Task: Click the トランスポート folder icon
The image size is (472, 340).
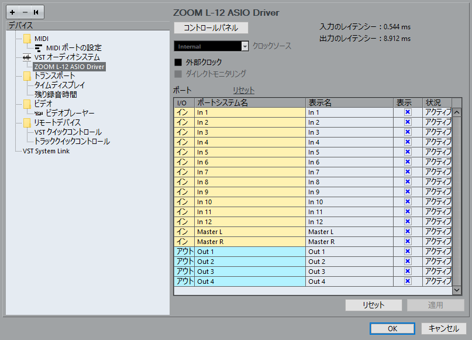Action: pos(27,76)
